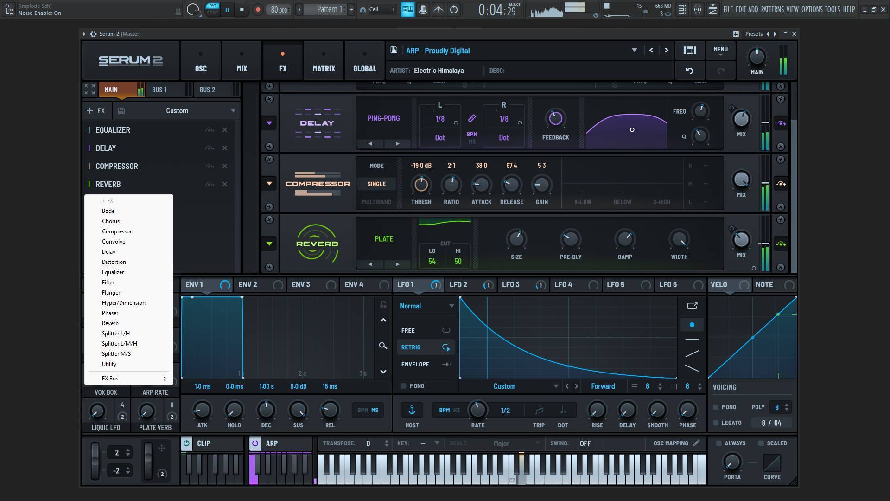Go to previous preset arrow
Image resolution: width=890 pixels, height=501 pixels.
point(651,50)
